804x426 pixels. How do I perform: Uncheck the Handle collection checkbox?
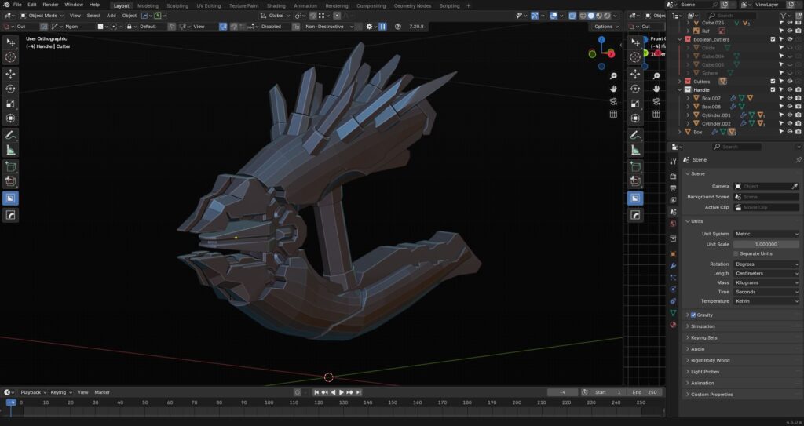point(773,89)
